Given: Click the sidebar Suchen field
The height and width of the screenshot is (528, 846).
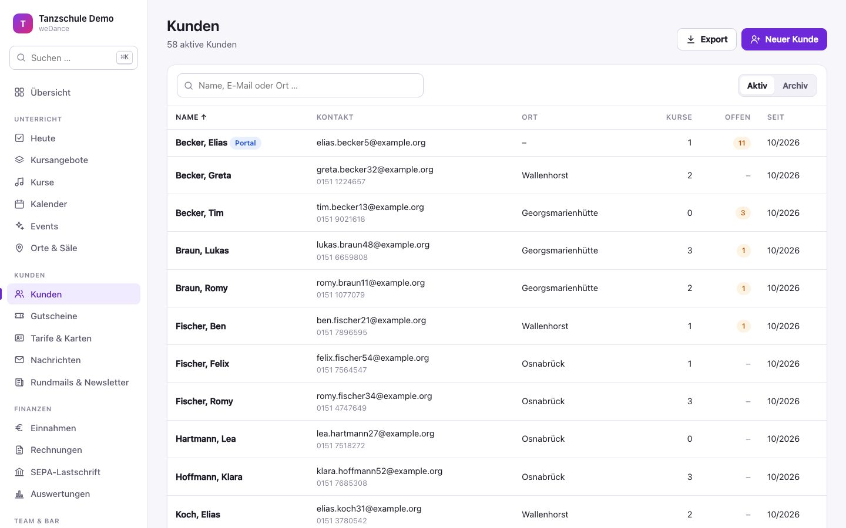Looking at the screenshot, I should coord(73,57).
